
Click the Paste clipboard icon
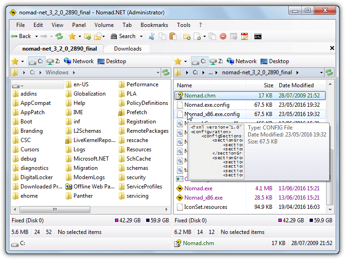pos(173,36)
